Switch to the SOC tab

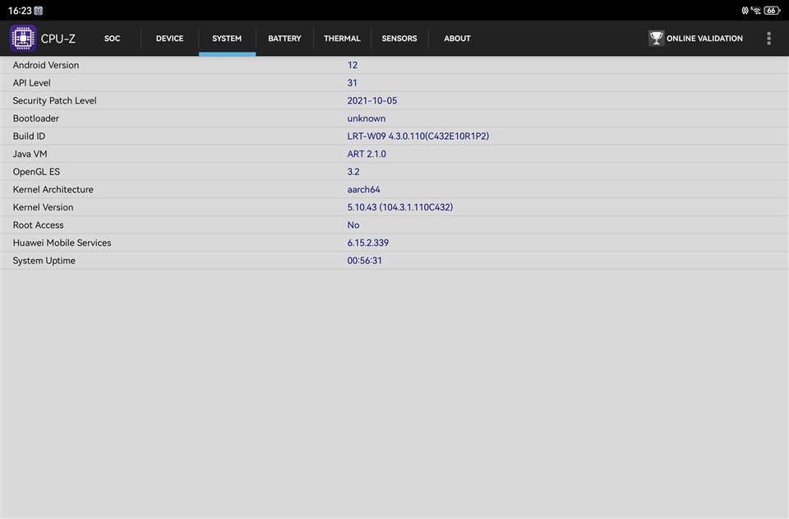[112, 39]
